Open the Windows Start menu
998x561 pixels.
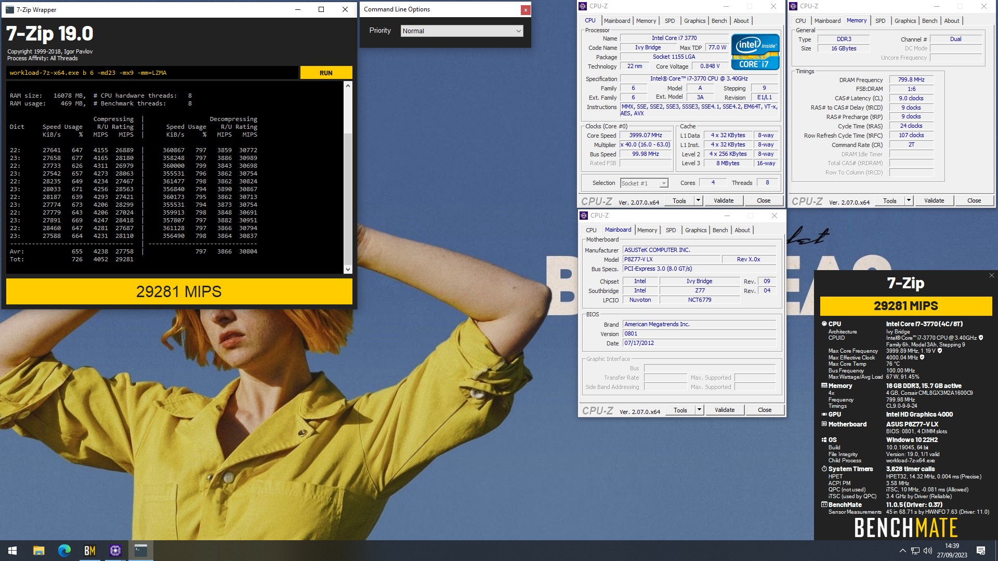pyautogui.click(x=12, y=551)
